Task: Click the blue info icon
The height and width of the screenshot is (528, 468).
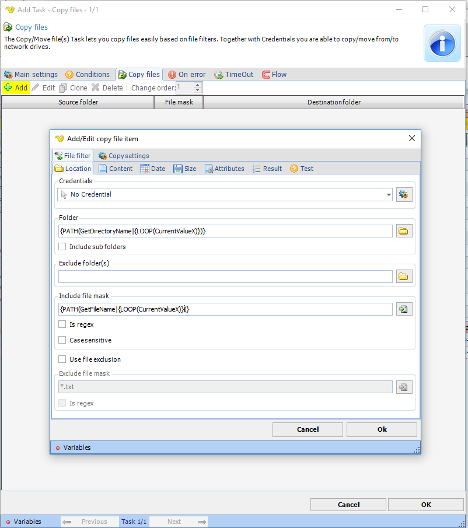Action: (x=442, y=43)
